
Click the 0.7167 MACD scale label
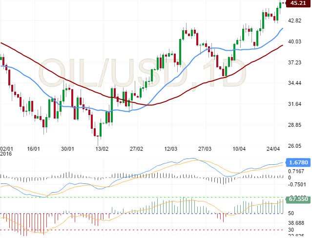pos(297,171)
